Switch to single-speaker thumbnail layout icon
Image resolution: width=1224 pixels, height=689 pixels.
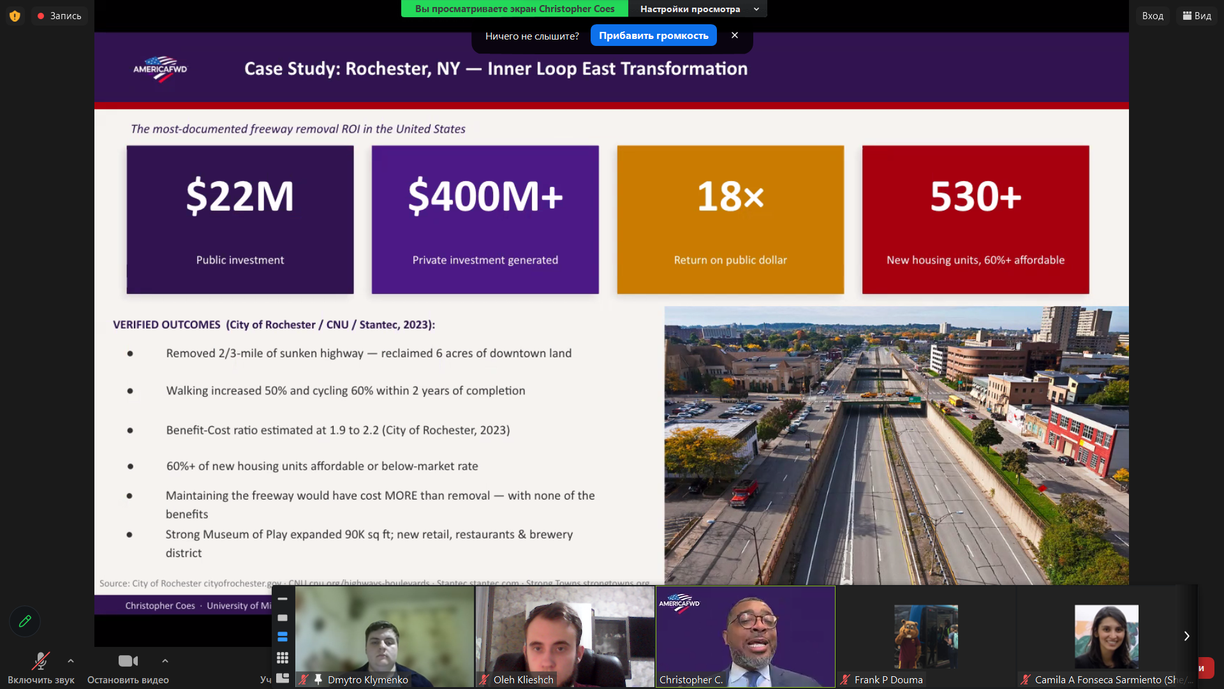(283, 618)
